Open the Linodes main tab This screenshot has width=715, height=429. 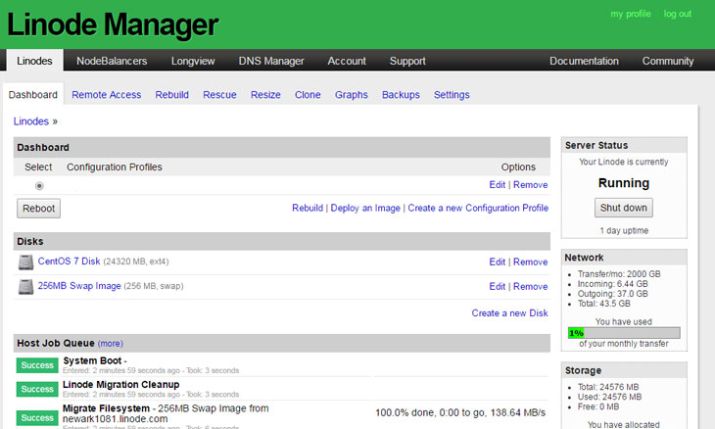click(34, 61)
